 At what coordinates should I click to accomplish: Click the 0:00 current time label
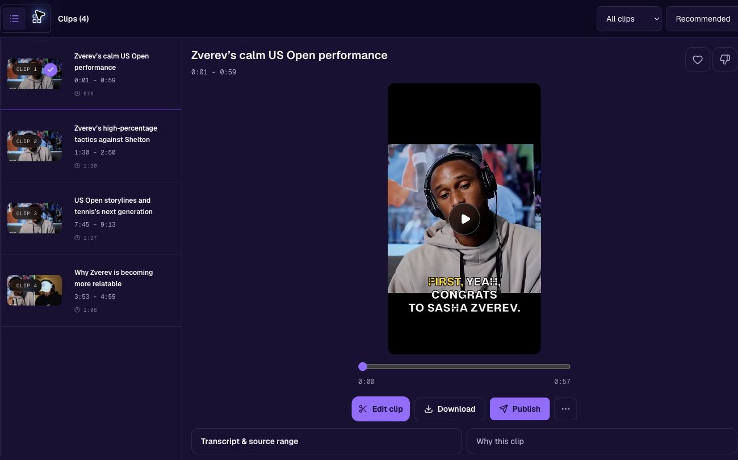pyautogui.click(x=366, y=382)
